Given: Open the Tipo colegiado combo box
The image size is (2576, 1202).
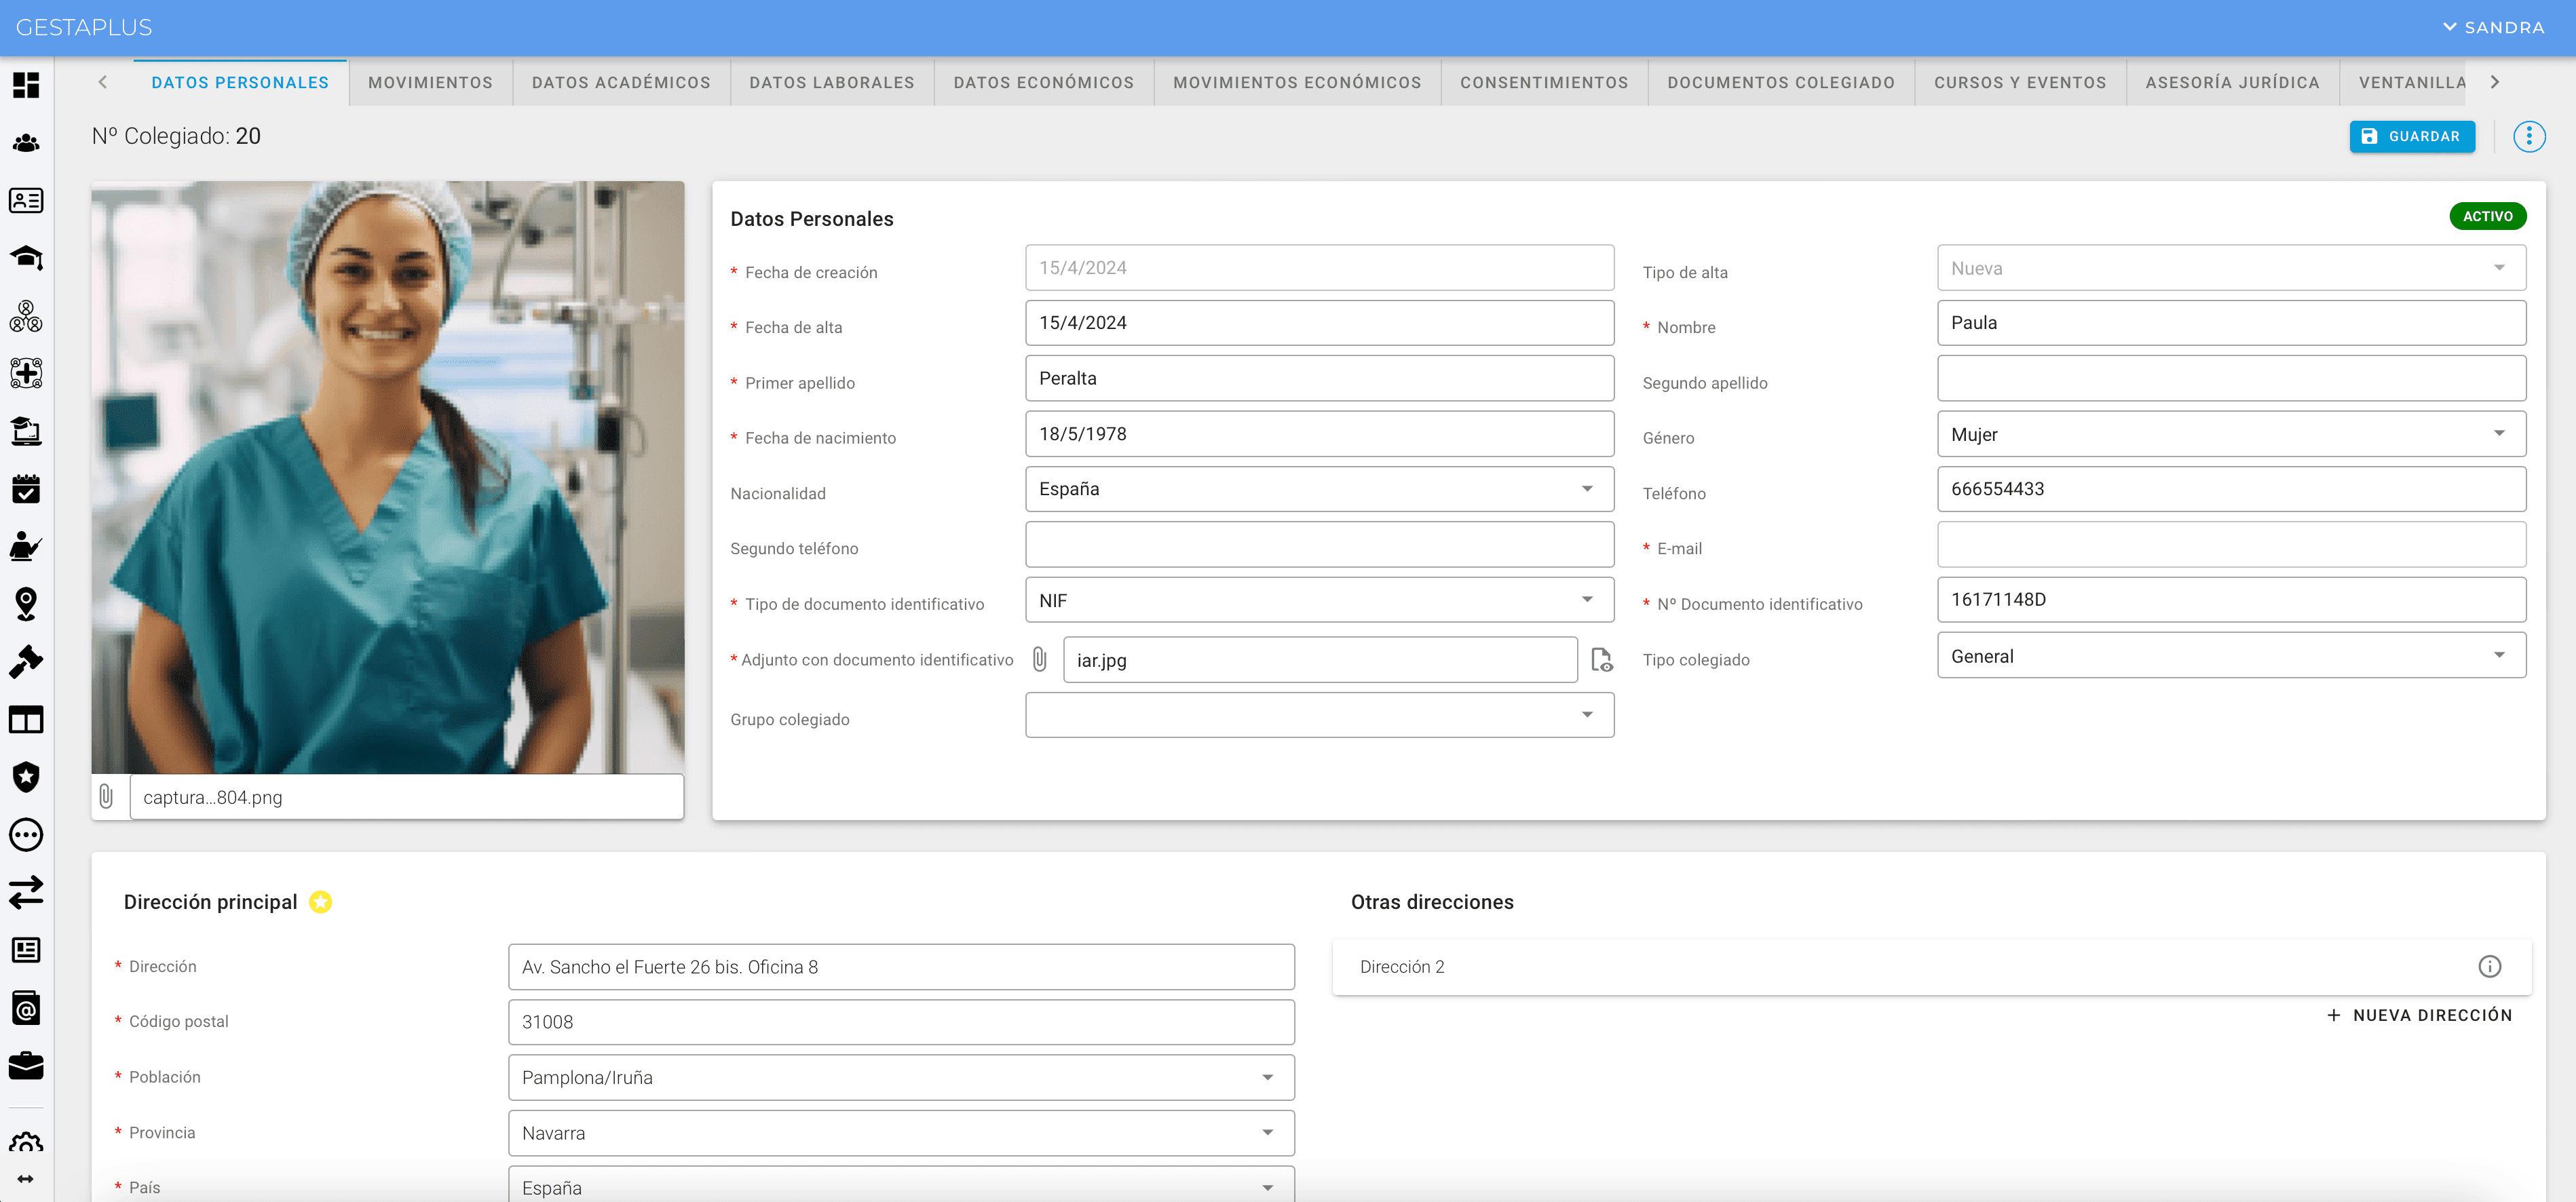Looking at the screenshot, I should tap(2231, 656).
